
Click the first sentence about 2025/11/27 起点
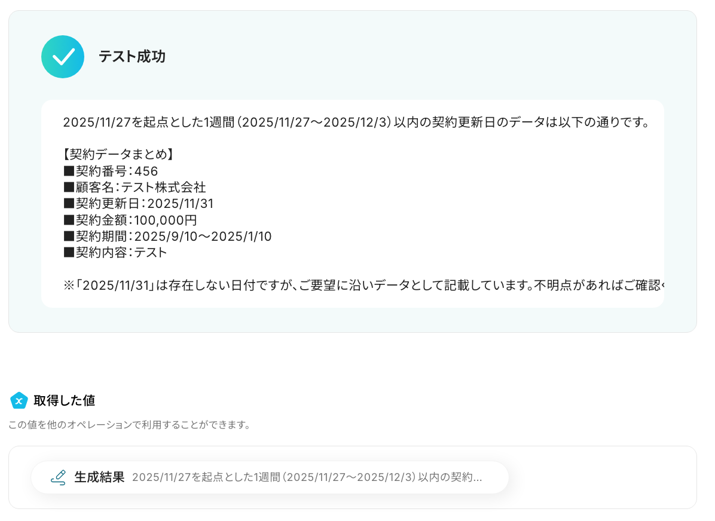tap(356, 122)
